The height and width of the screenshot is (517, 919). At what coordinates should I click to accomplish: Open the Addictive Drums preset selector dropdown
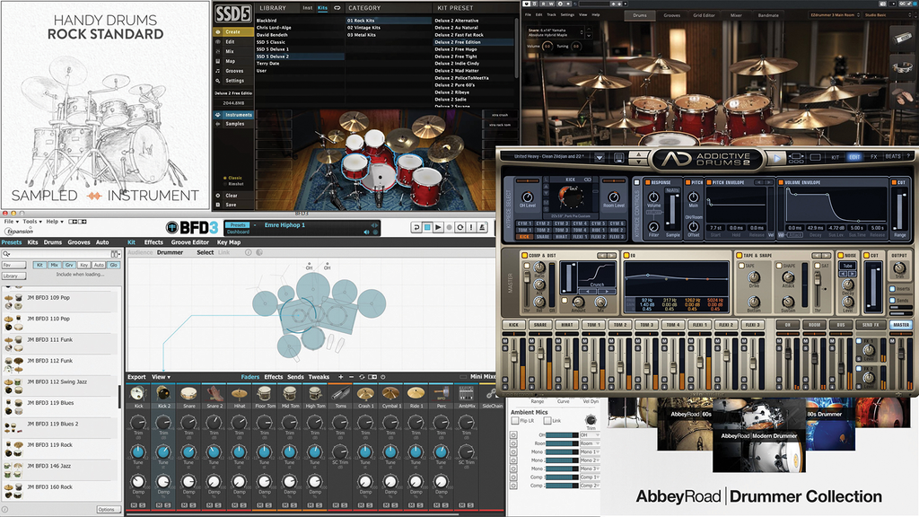(x=600, y=158)
